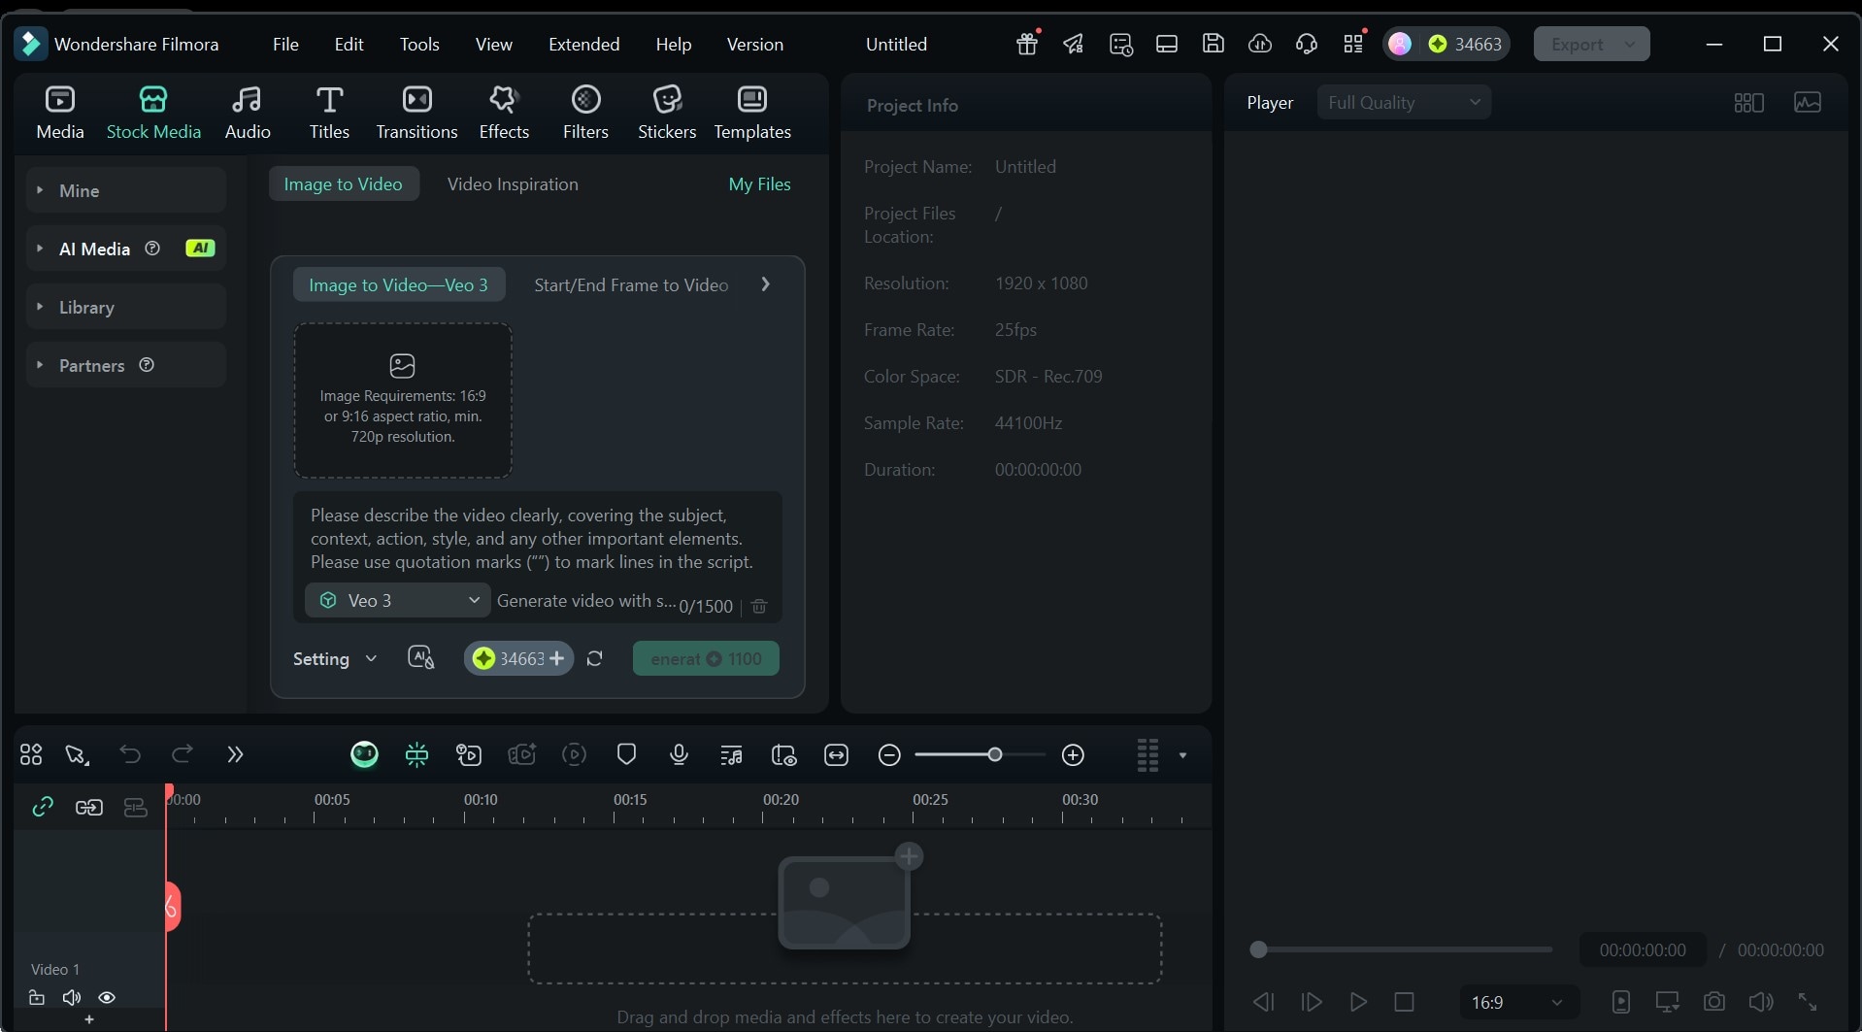Zoom in timeline with plus button
This screenshot has height=1032, width=1862.
tap(1073, 754)
